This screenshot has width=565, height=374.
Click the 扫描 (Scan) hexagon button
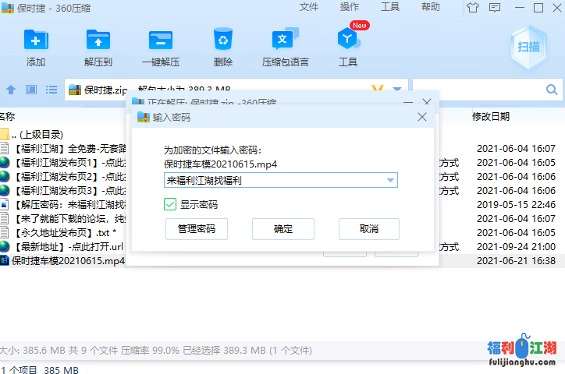tap(528, 46)
